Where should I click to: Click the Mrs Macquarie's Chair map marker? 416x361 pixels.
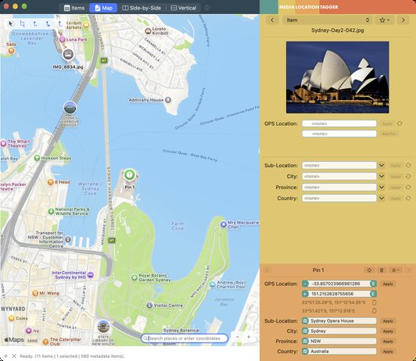224,224
